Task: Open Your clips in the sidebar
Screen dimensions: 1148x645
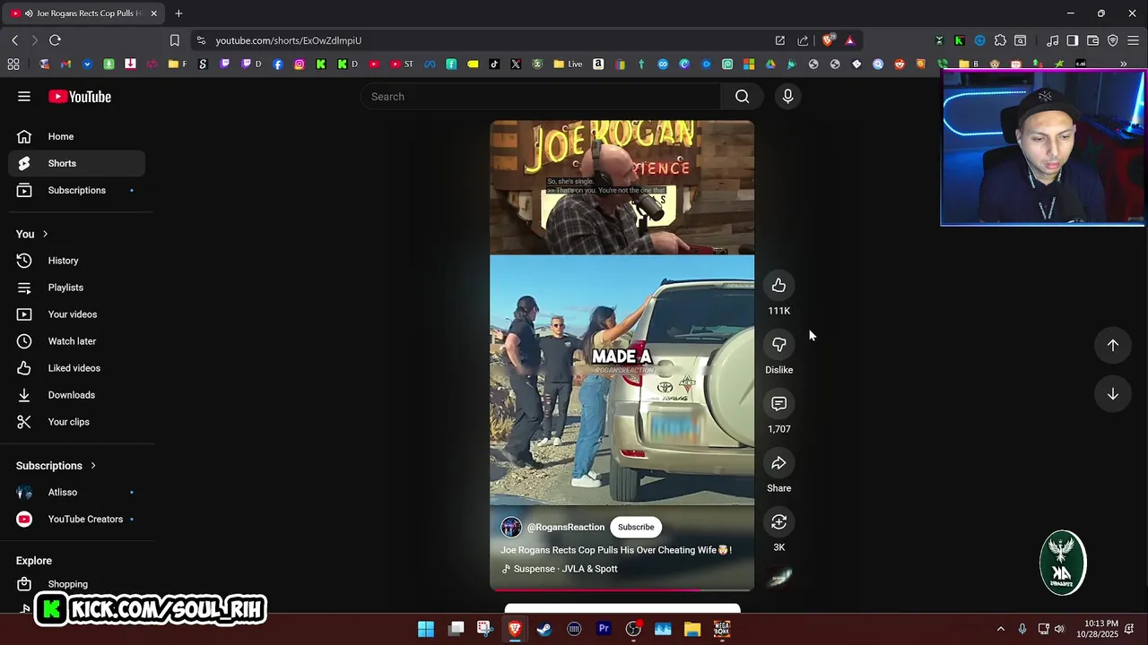Action: pos(77,422)
